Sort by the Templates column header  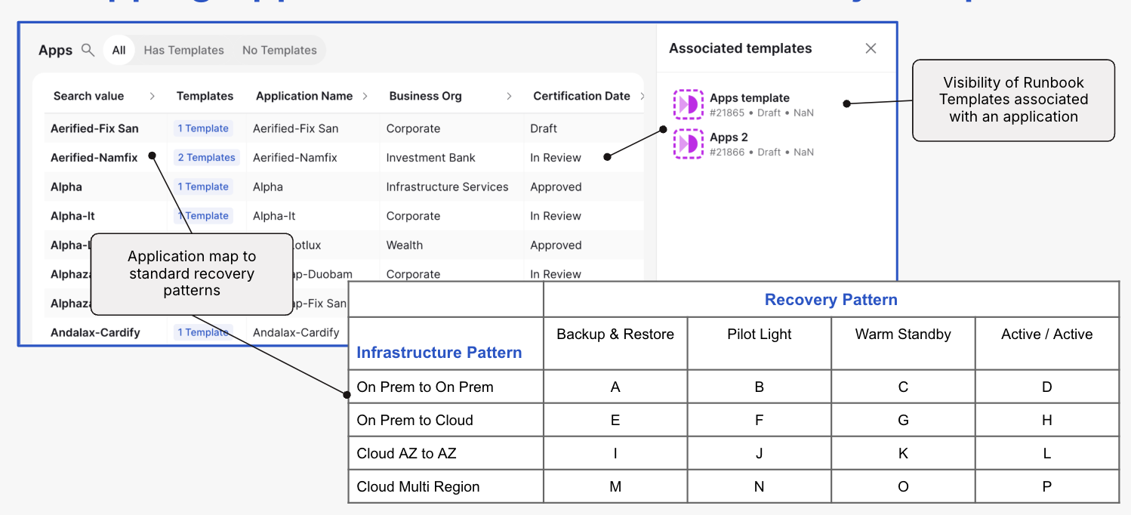tap(205, 96)
